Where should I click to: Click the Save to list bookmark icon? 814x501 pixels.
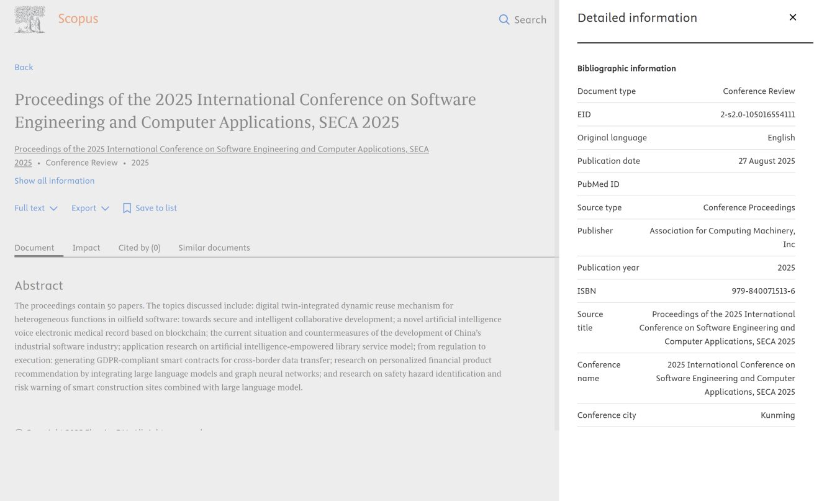[x=127, y=208]
